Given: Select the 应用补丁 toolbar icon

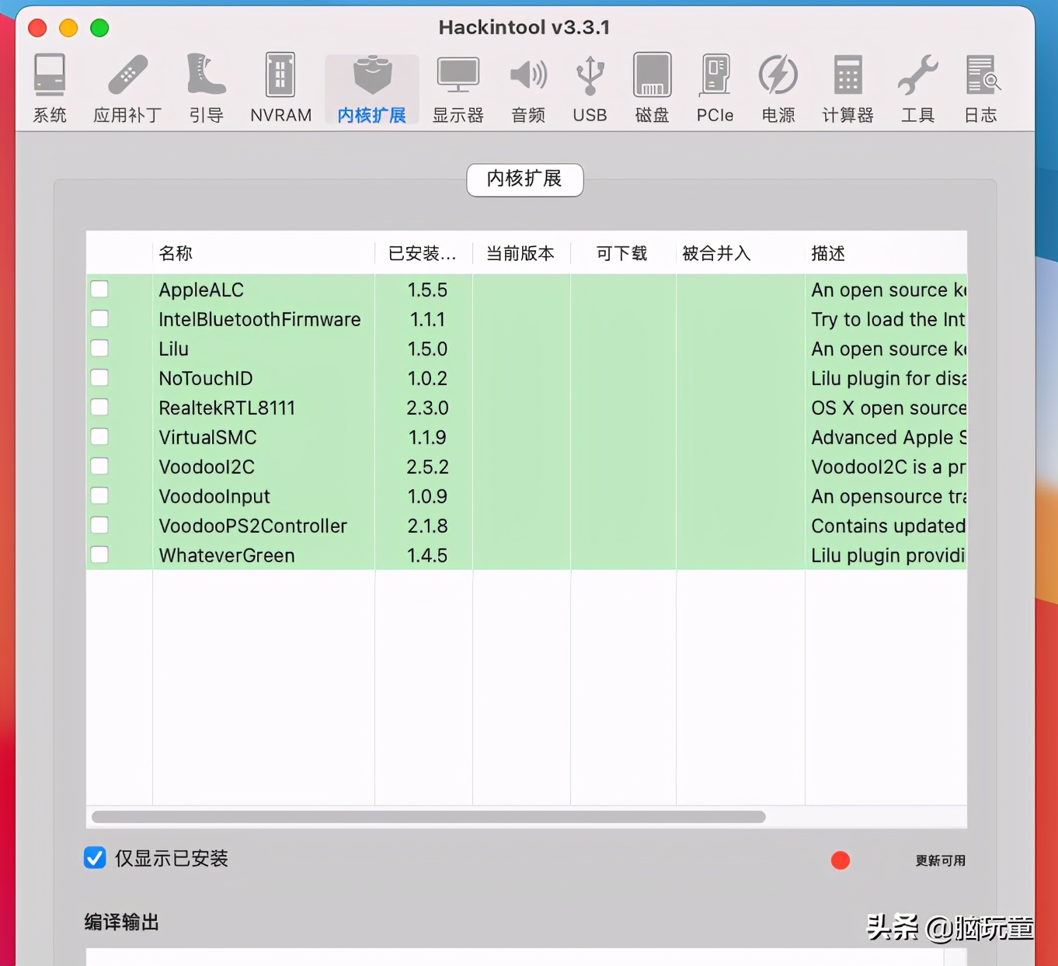Looking at the screenshot, I should [126, 85].
